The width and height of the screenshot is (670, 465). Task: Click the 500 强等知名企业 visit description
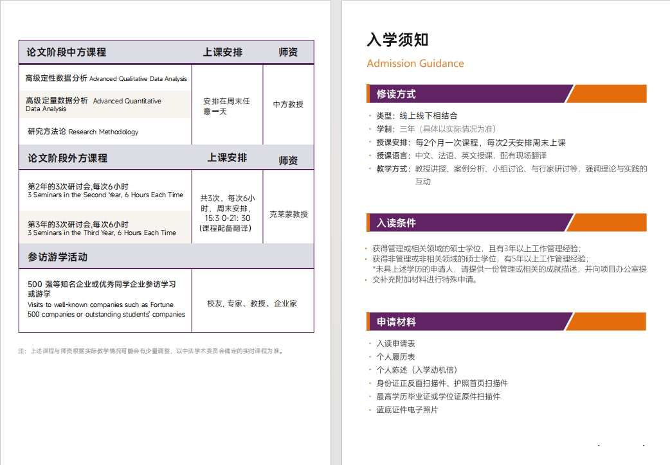(x=102, y=288)
